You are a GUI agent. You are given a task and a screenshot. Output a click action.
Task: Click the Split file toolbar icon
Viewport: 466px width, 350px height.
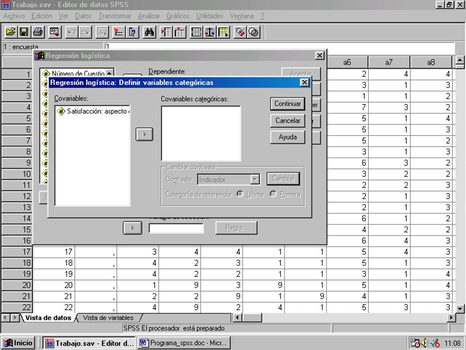coord(196,32)
